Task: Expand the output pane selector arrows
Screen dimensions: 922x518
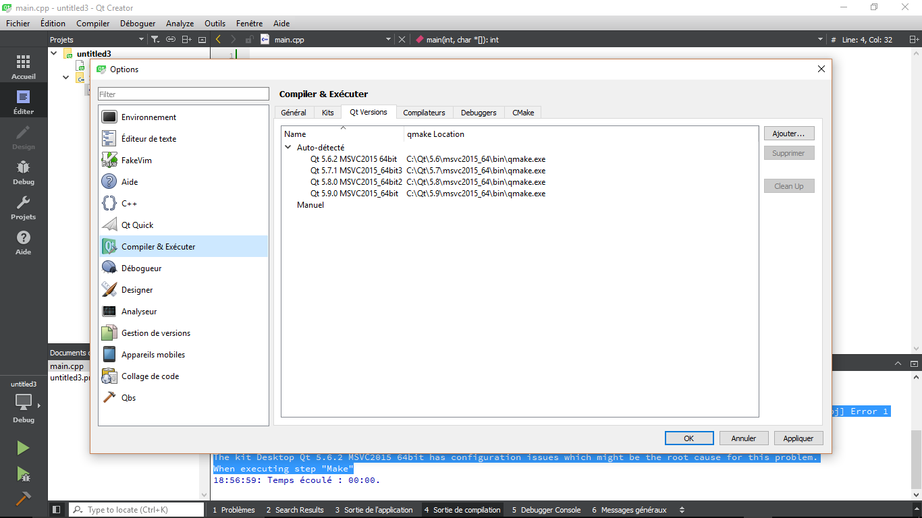Action: click(x=682, y=510)
